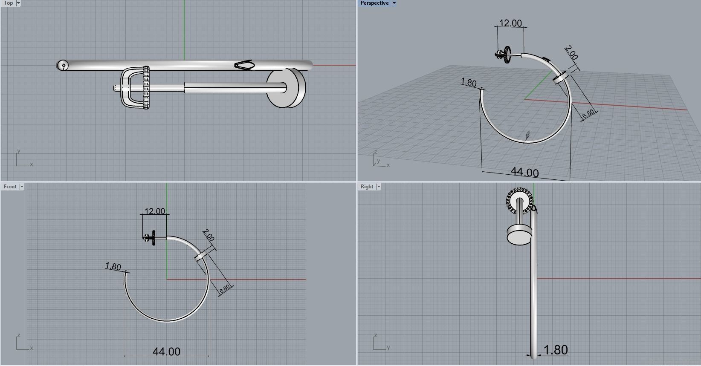Select the 1.80 dimension in Right viewport
Viewport: 701px width, 366px height.
pos(556,350)
